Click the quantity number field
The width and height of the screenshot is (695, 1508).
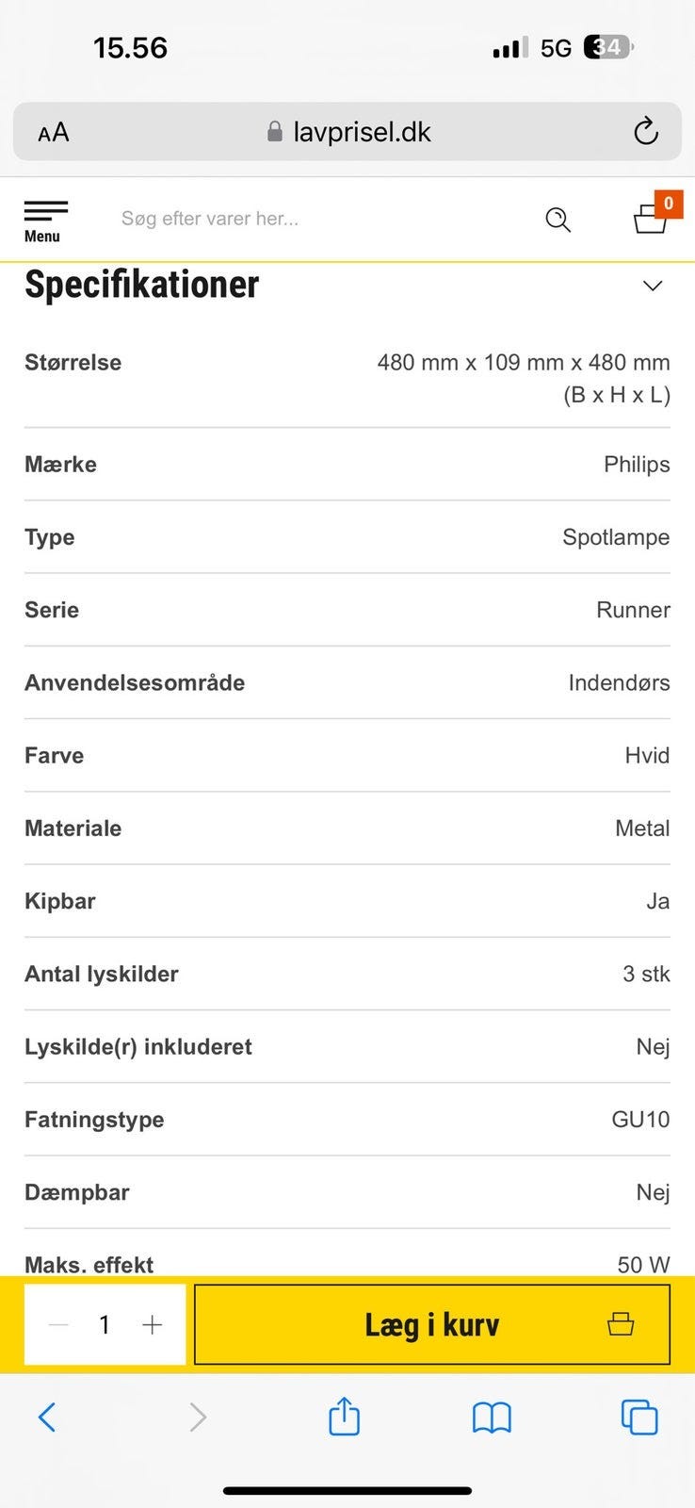[x=105, y=1325]
